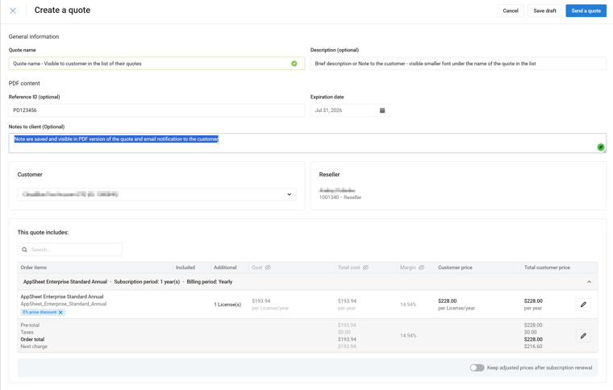Save the quote as draft
The image size is (613, 390).
click(x=544, y=10)
